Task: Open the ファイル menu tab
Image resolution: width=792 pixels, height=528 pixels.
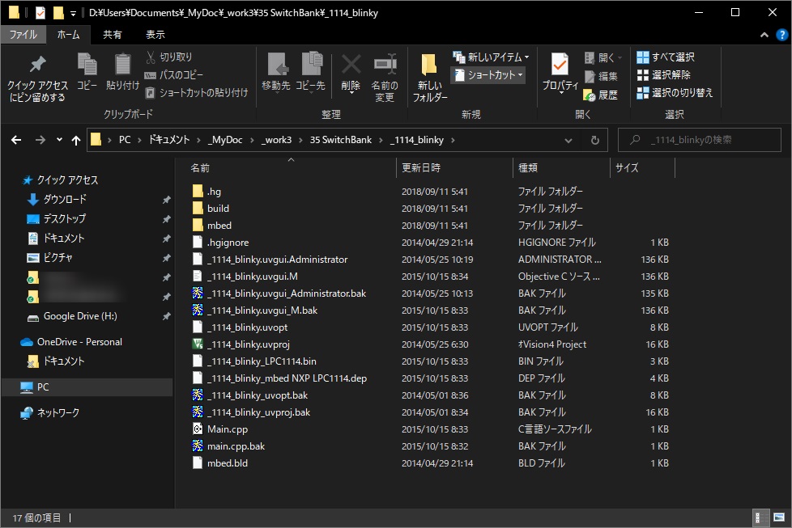Action: pos(23,35)
